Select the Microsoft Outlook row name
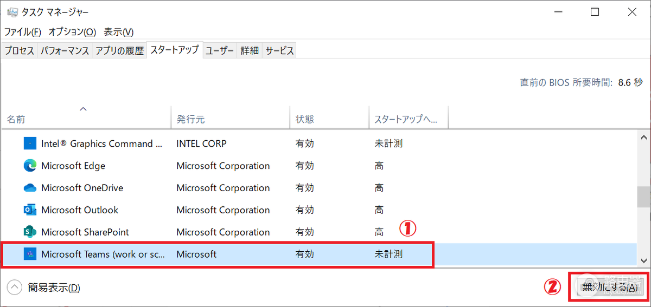Viewport: 651px width, 307px height. 80,210
